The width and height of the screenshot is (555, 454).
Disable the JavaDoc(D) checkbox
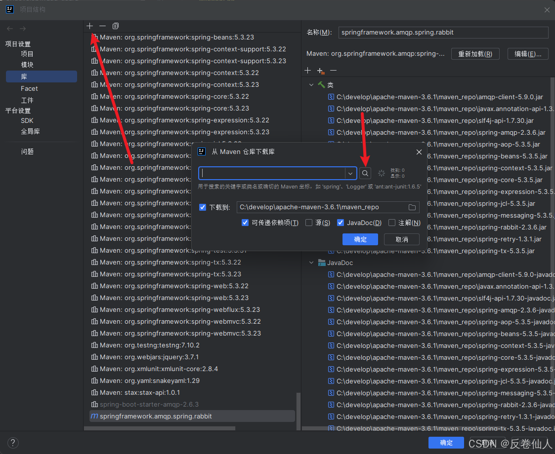pos(340,223)
